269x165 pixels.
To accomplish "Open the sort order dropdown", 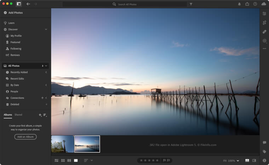I will [x=88, y=160].
